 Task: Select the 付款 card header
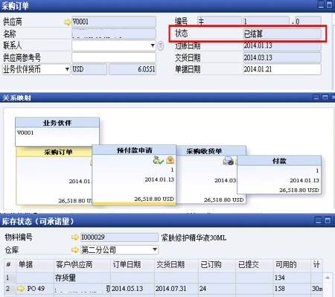pos(279,161)
